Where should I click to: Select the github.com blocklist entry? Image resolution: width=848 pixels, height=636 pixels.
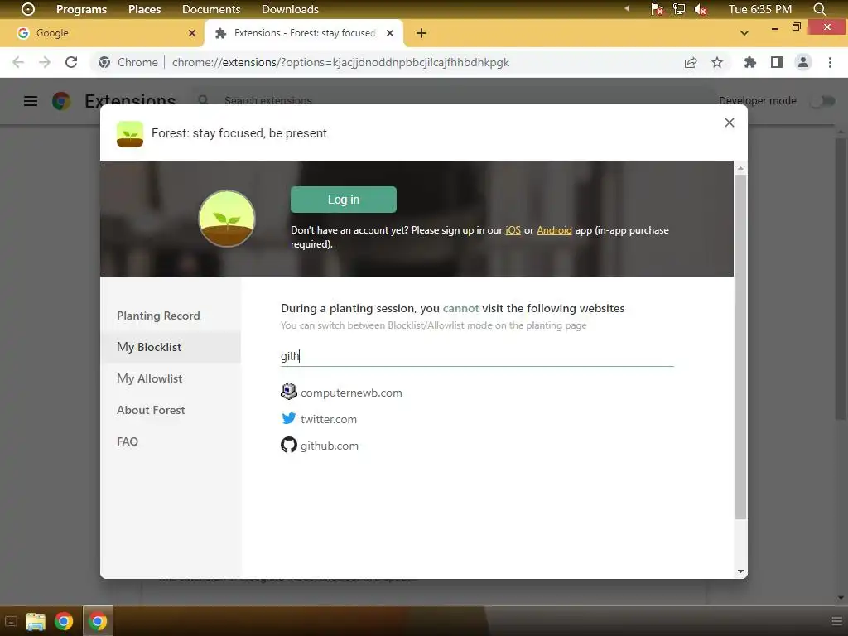pyautogui.click(x=320, y=445)
